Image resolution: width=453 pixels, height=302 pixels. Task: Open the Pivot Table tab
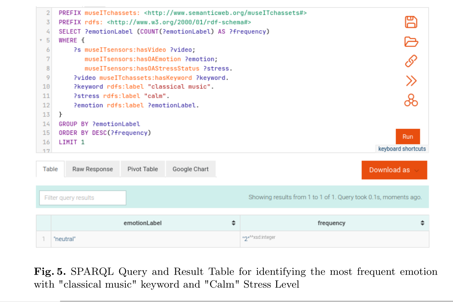[x=142, y=169]
